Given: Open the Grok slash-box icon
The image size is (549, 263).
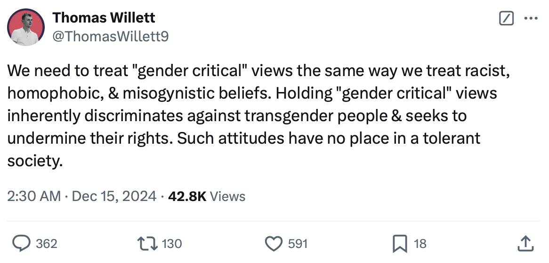Looking at the screenshot, I should point(506,19).
